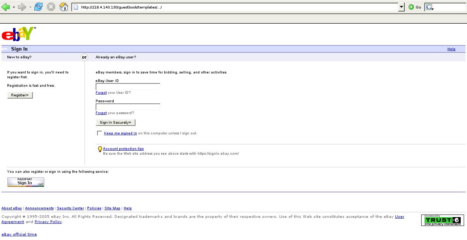Focus the eBay User ID field
Screen dimensions: 467x240
point(128,87)
